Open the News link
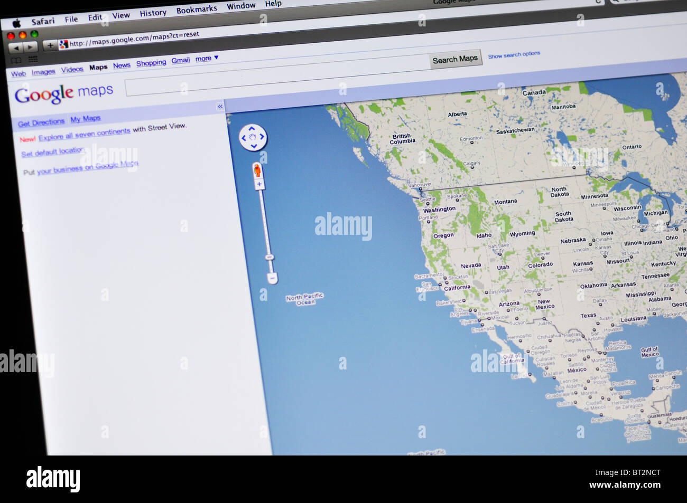687x503 pixels. (122, 65)
